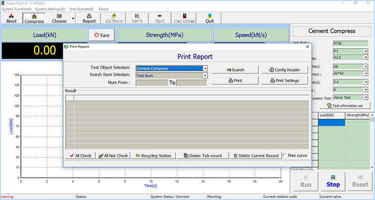The image size is (375, 200).
Task: Toggle the Print curve checkbox
Action: [285, 156]
